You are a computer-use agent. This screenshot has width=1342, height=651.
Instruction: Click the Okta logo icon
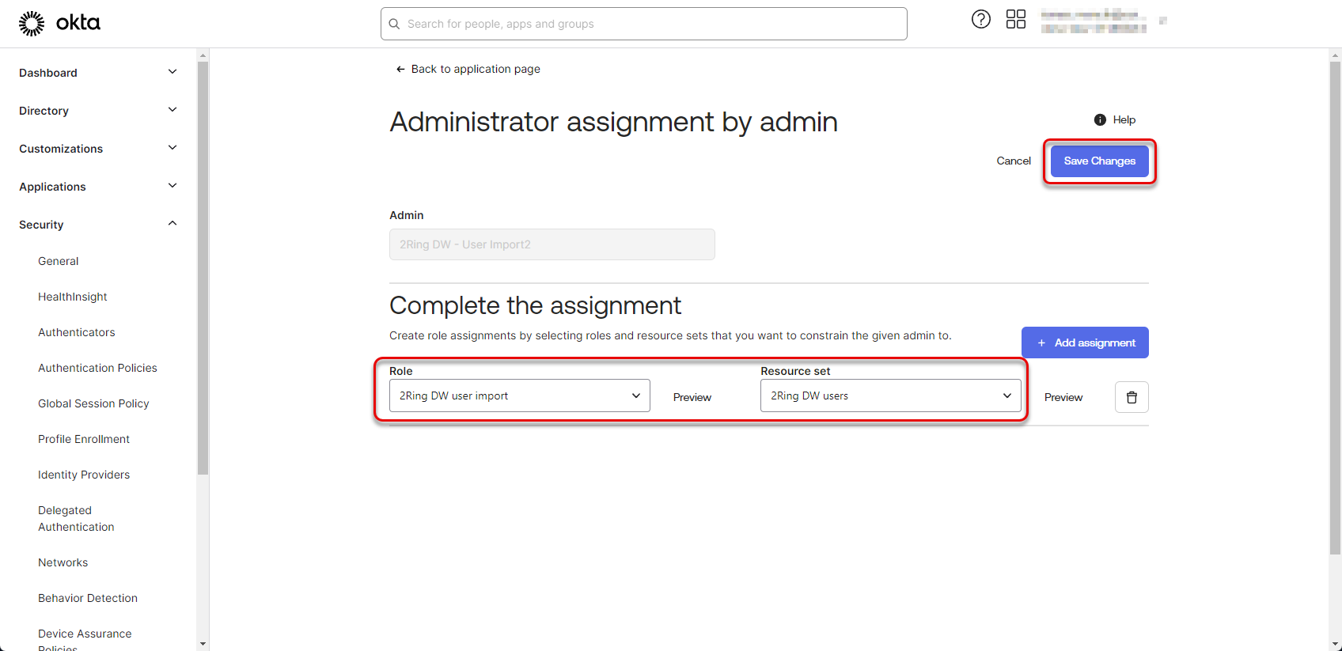(x=32, y=24)
